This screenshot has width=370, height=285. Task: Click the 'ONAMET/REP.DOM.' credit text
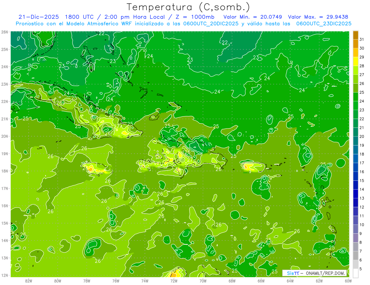(x=325, y=273)
